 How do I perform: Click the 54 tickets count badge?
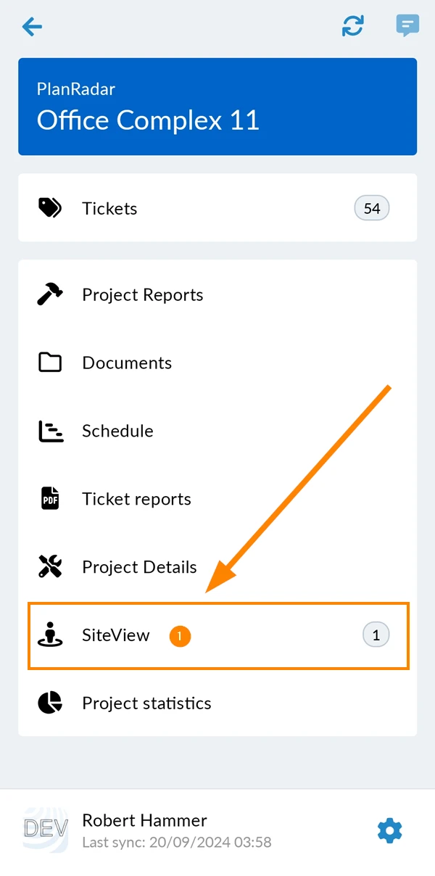click(x=372, y=208)
